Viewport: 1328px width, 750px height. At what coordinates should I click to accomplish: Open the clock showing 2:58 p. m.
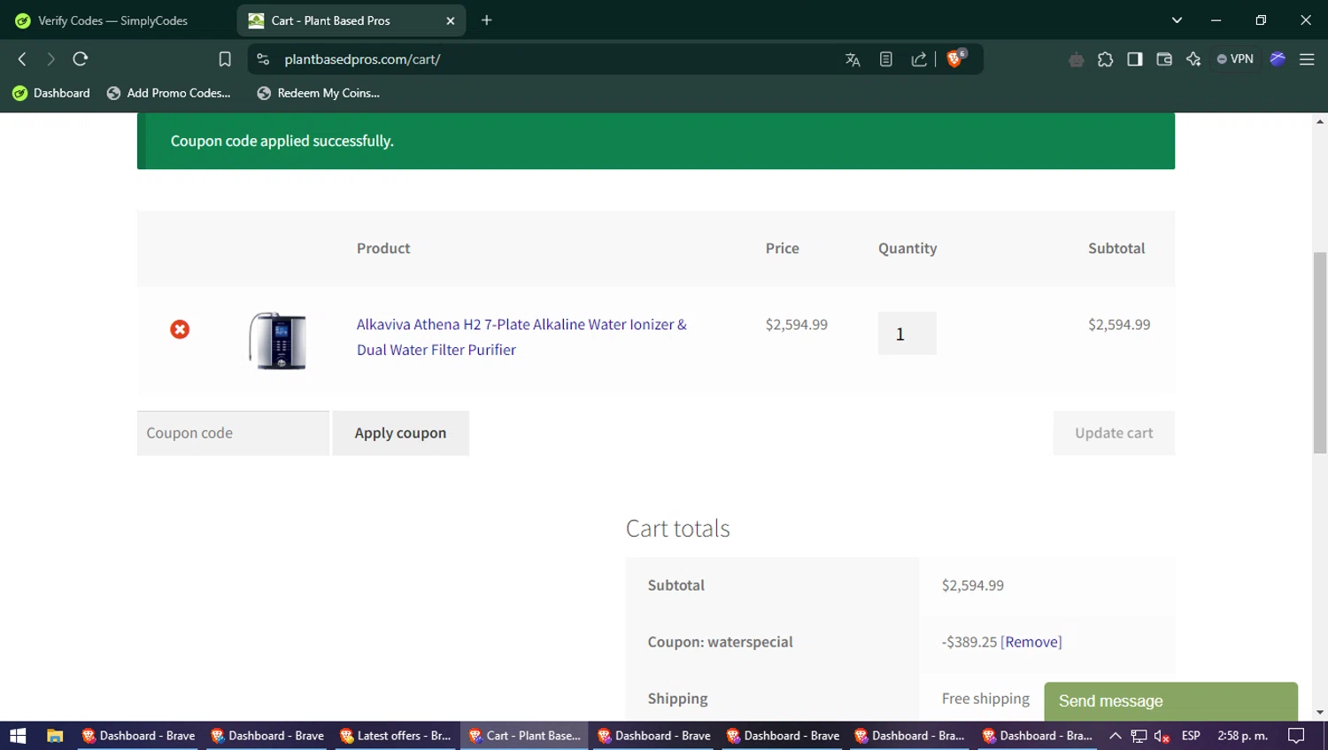pos(1242,736)
